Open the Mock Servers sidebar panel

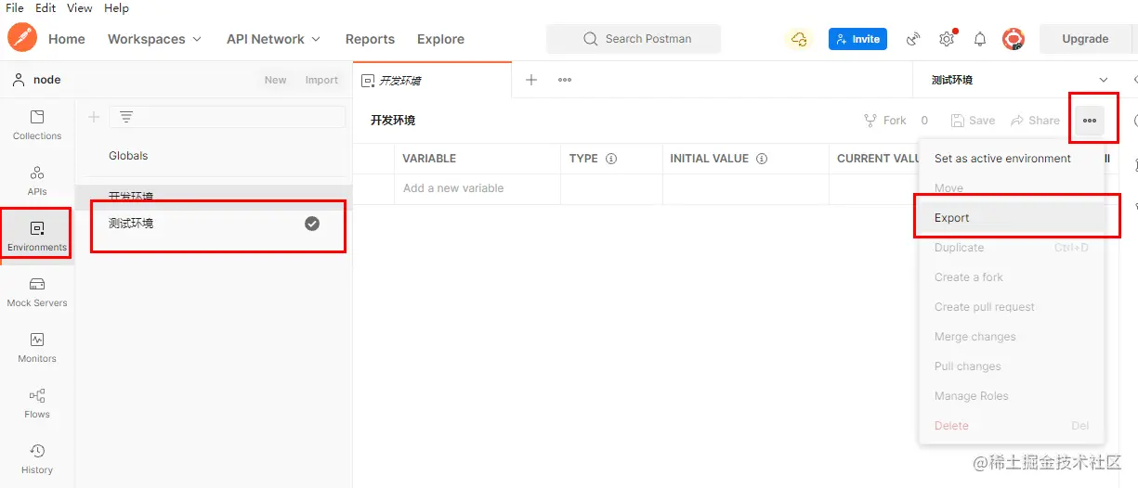tap(37, 292)
